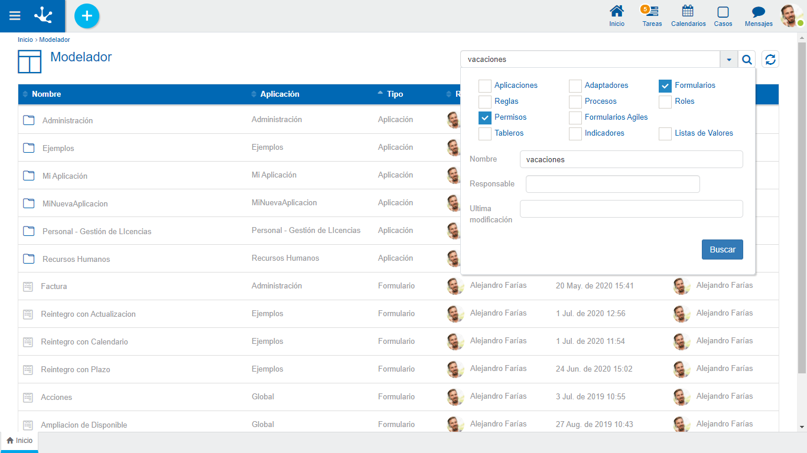The height and width of the screenshot is (453, 807).
Task: Open user profile avatar in top bar
Action: point(791,16)
